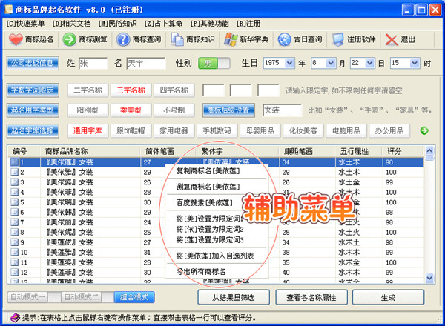Open the birth month dropdown
Image resolution: width=445 pixels, height=326 pixels.
coord(331,63)
